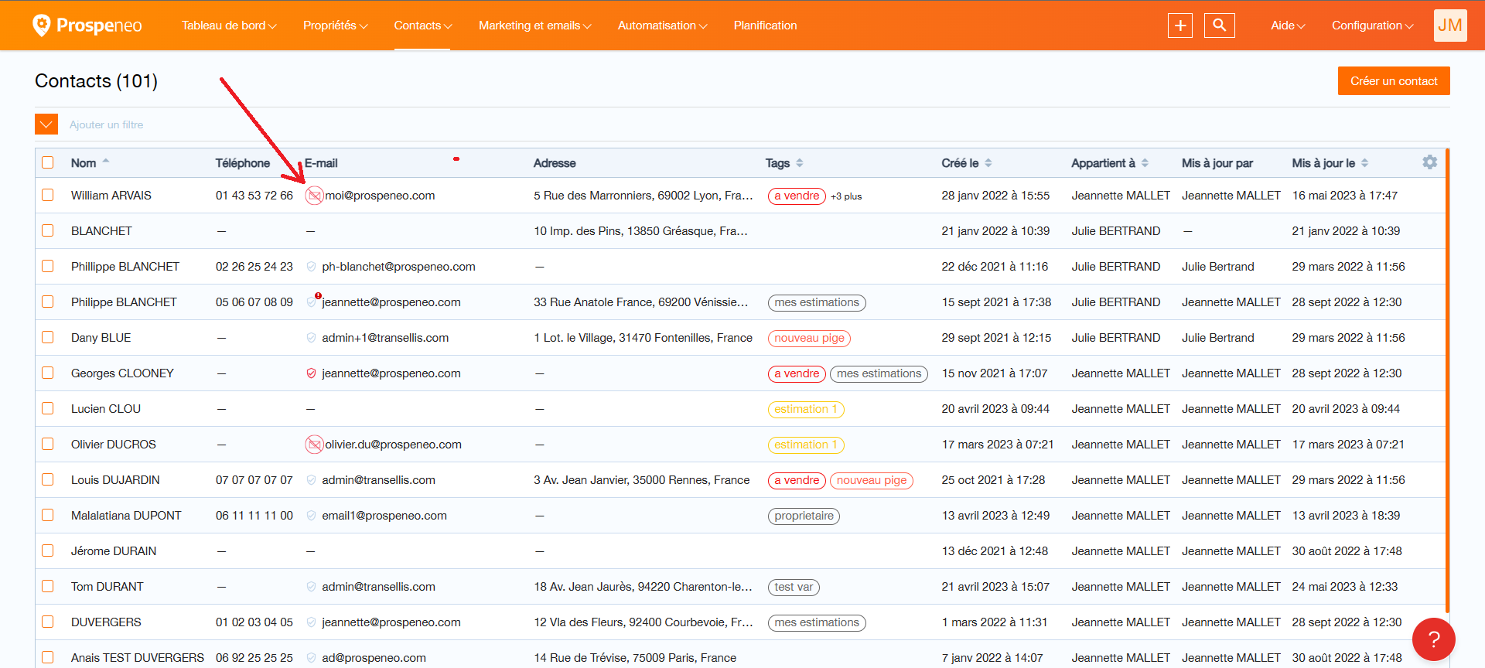Screen dimensions: 1485x668
Task: Click the Prospeneo logo
Action: pos(87,26)
